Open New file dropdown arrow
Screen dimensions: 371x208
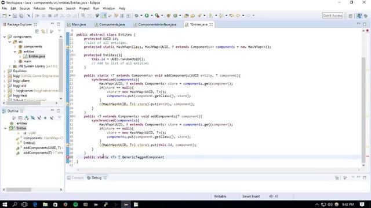(9, 16)
